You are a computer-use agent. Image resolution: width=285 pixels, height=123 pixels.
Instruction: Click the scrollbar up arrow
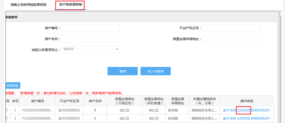279,14
